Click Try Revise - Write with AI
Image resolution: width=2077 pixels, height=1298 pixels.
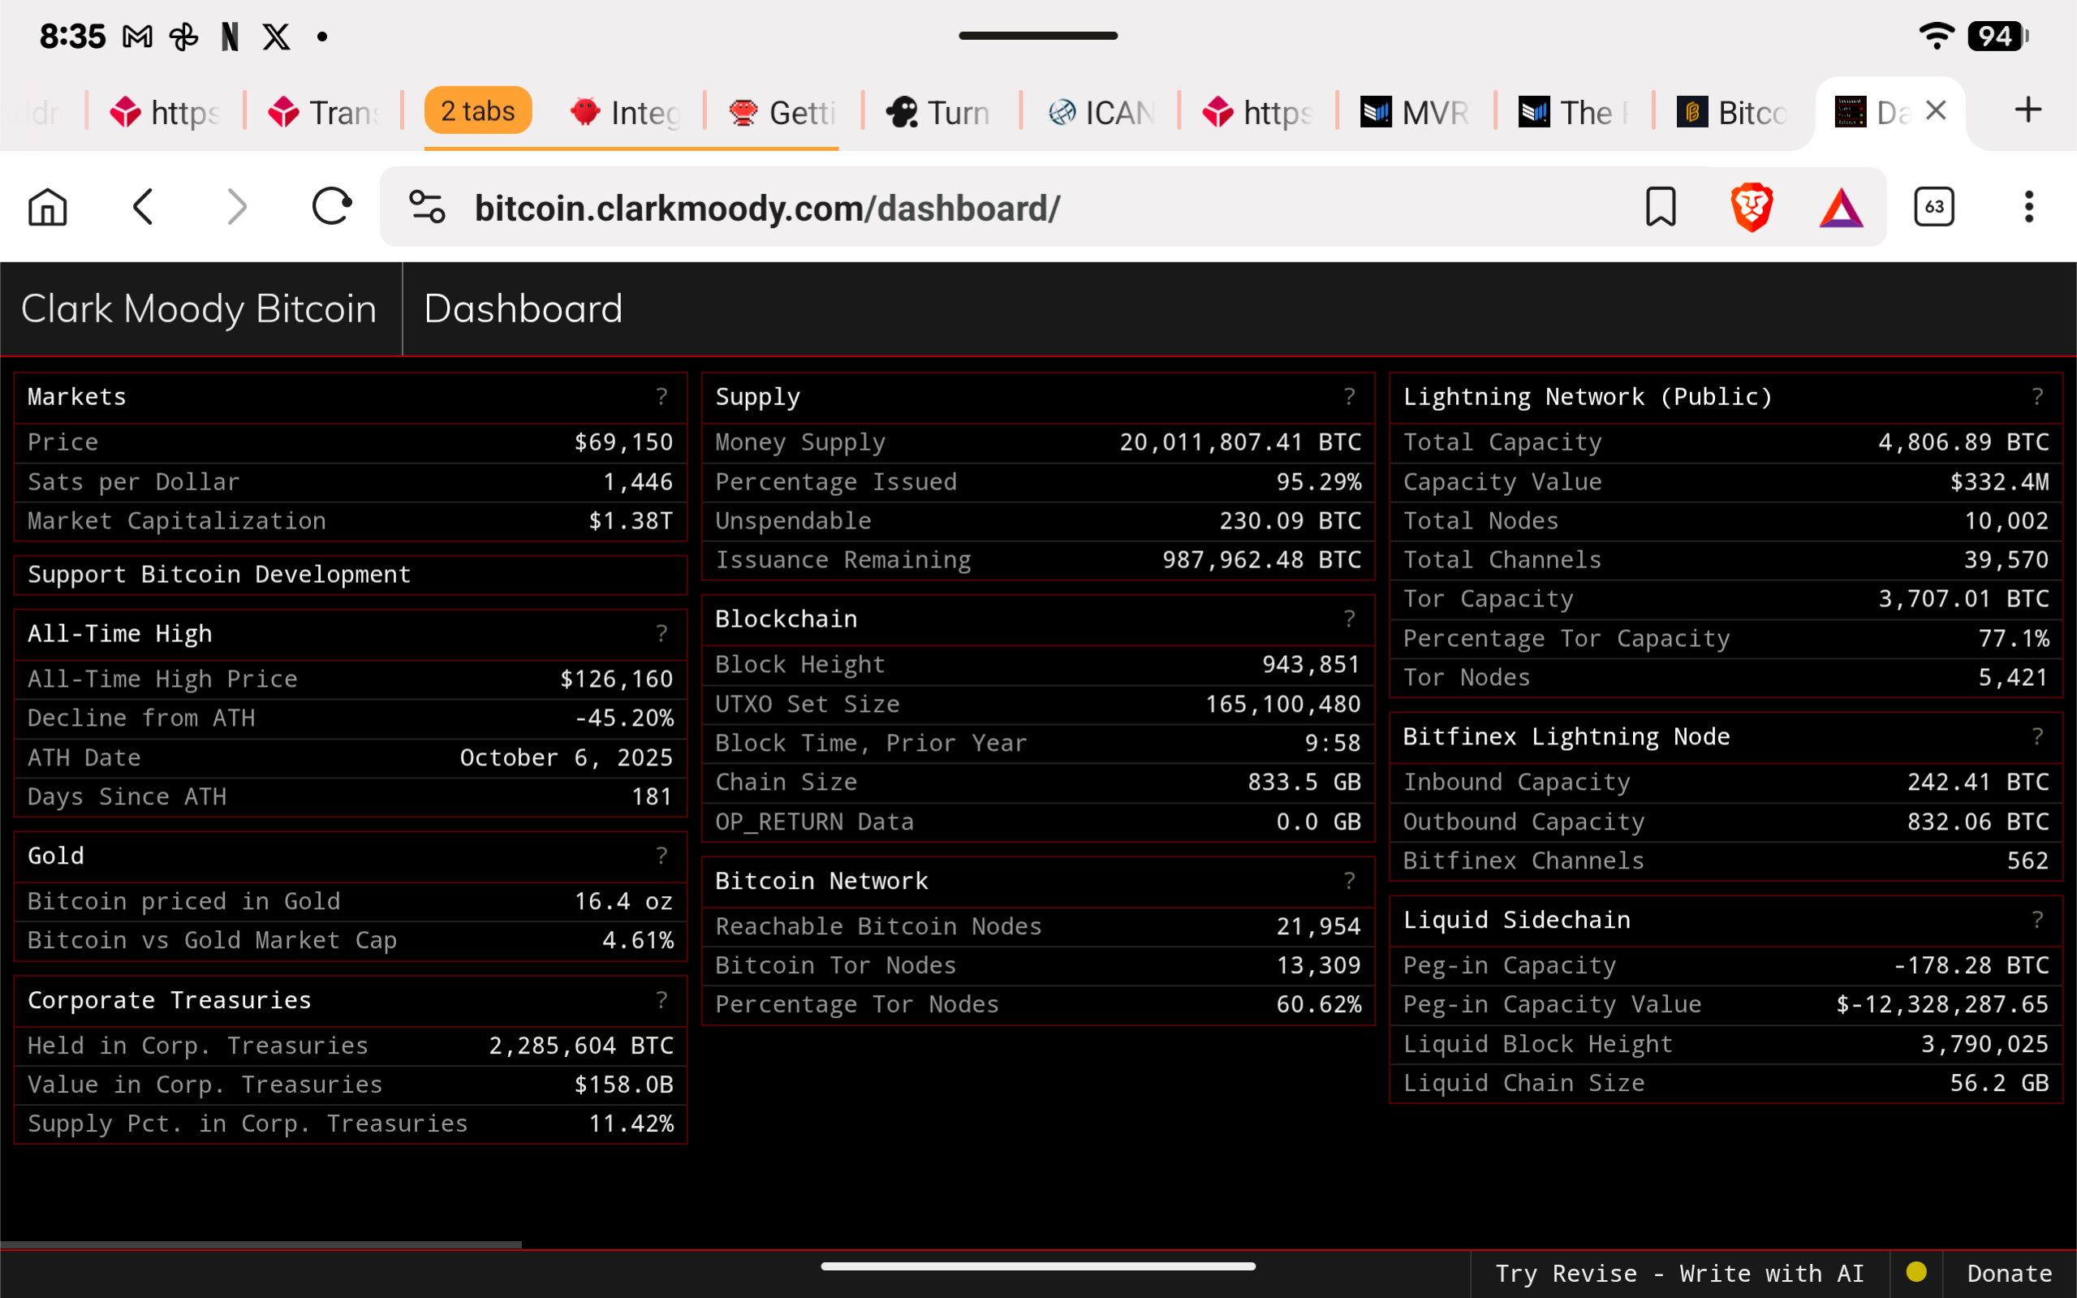pos(1678,1274)
